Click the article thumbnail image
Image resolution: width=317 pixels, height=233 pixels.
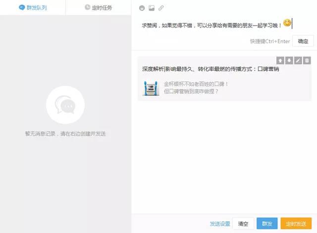pos(151,88)
